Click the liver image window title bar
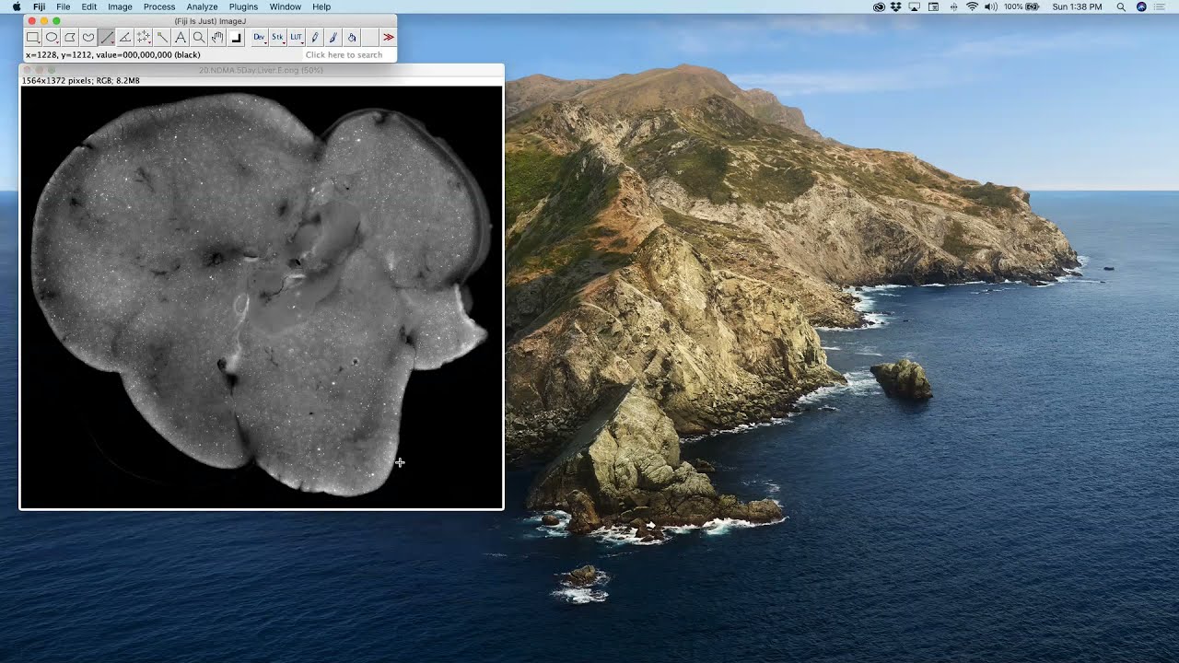1179x663 pixels. click(x=262, y=70)
